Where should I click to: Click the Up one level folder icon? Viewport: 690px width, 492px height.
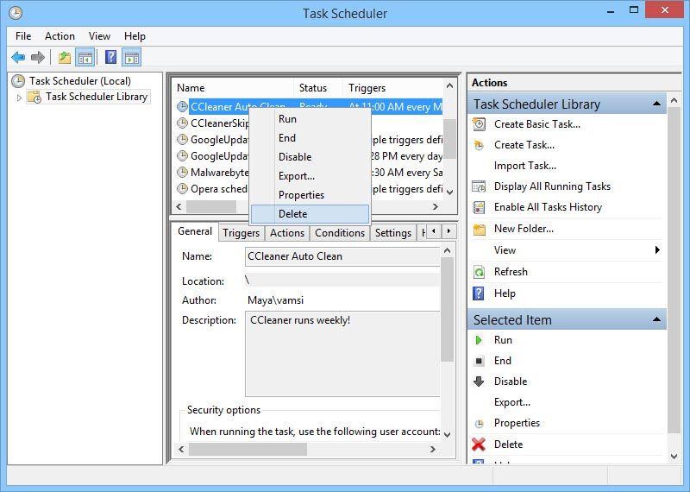click(x=65, y=57)
